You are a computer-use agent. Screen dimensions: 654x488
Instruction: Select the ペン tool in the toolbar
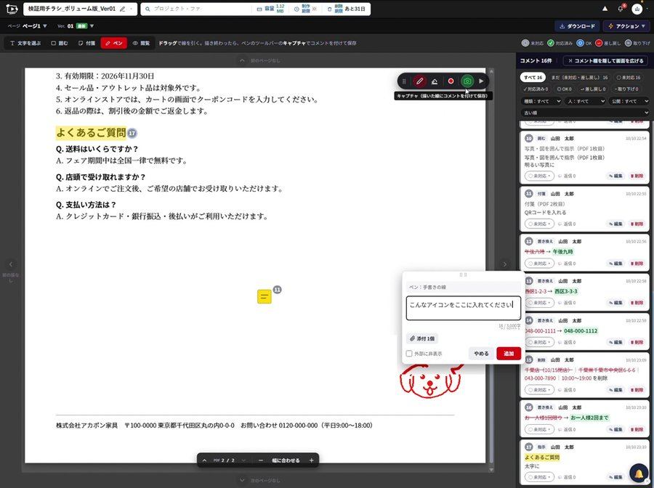[114, 43]
